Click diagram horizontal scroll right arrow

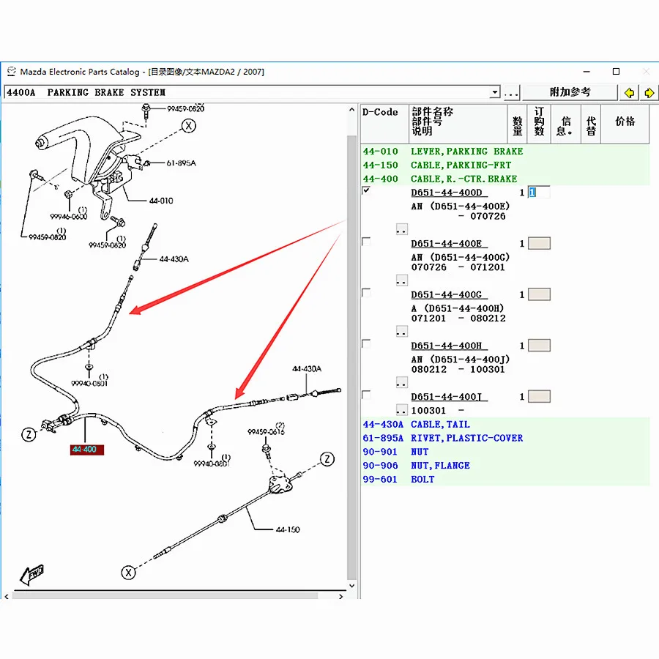pos(340,596)
